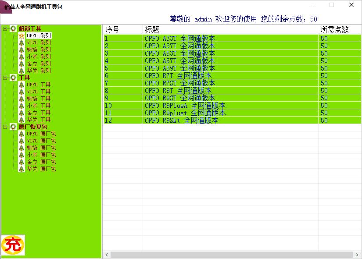The width and height of the screenshot is (362, 259).
Task: Select row OPPO R9ST 全网通版本
Action: (233, 98)
